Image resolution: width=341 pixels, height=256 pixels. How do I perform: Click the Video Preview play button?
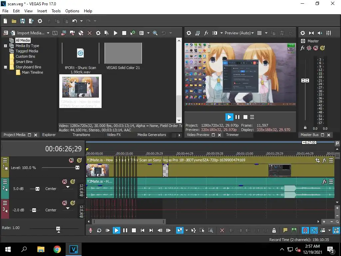coord(229,117)
